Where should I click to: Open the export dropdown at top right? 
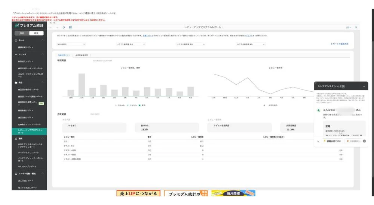pyautogui.click(x=349, y=27)
